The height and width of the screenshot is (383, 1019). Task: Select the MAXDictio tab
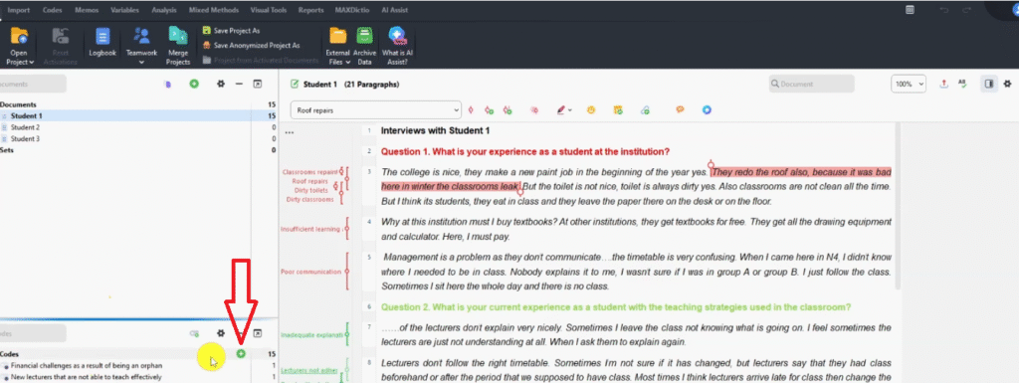[x=351, y=10]
